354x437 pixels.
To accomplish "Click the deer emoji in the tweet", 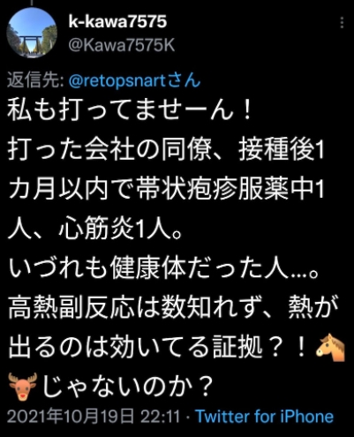I will click(23, 386).
